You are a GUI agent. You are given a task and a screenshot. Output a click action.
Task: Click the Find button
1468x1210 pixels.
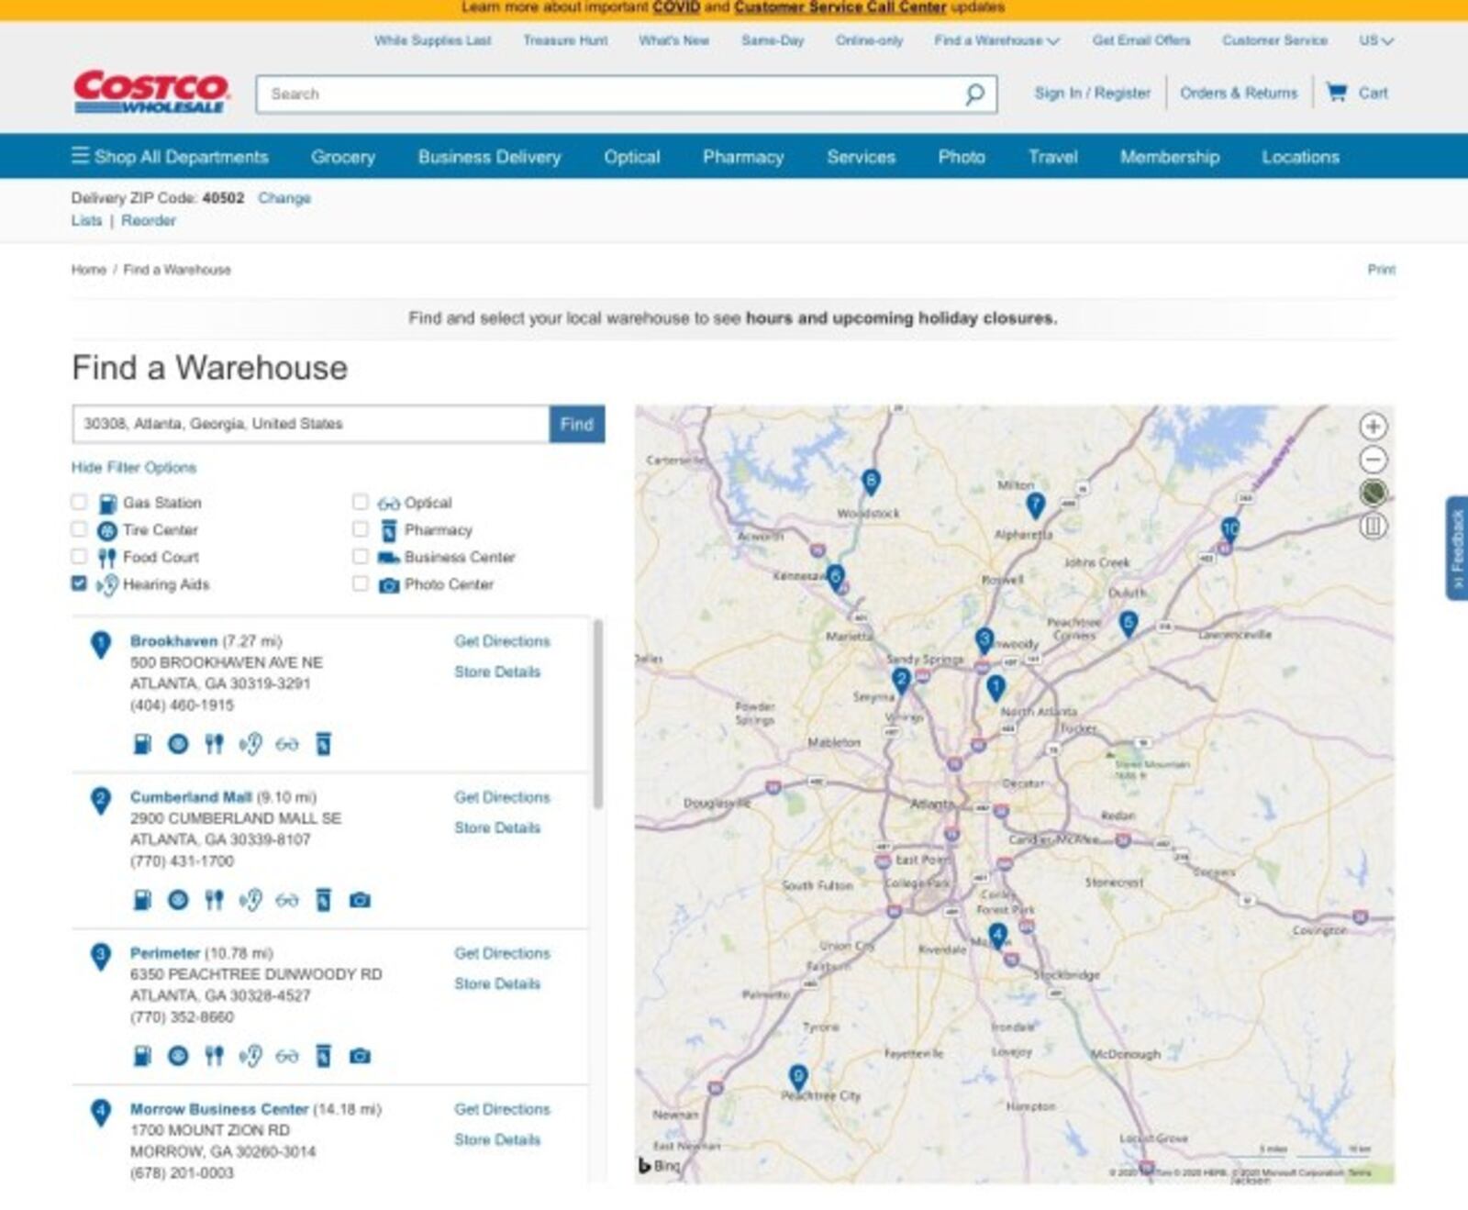tap(577, 424)
